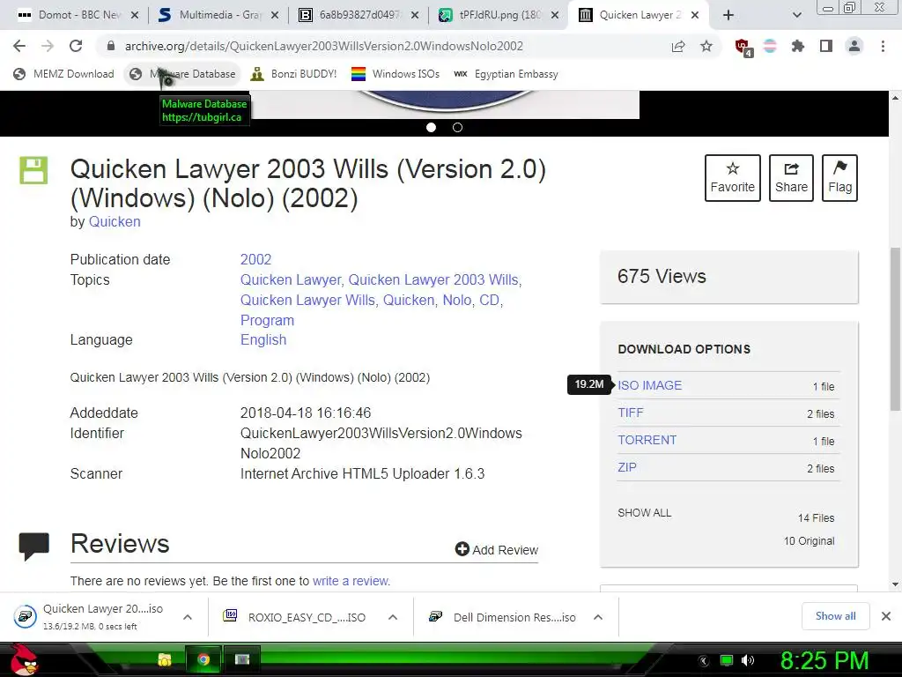Click the Reviews speech bubble icon

34,546
